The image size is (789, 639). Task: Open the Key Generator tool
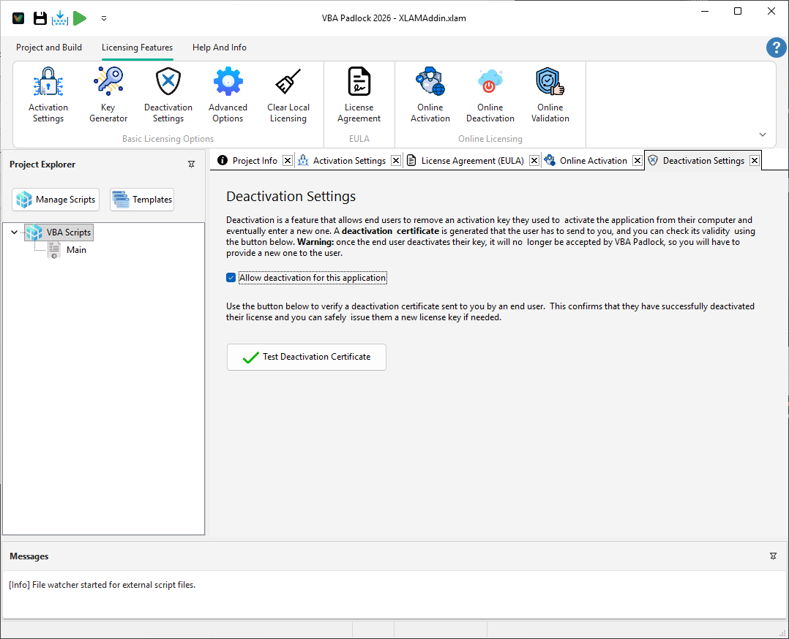coord(108,94)
